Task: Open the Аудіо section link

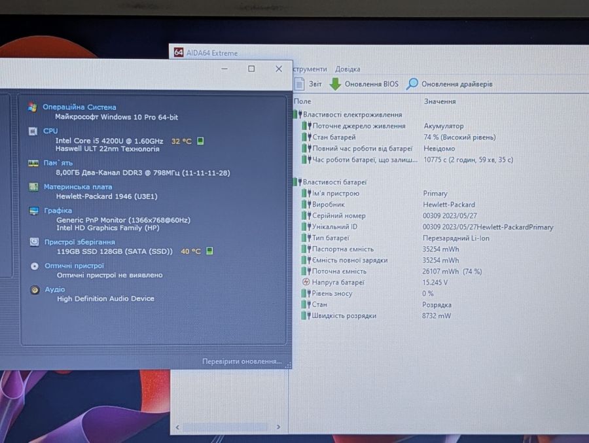Action: click(55, 289)
